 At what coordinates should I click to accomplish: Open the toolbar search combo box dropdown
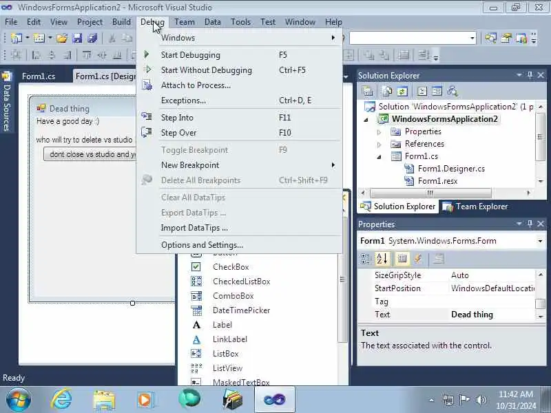pyautogui.click(x=472, y=38)
